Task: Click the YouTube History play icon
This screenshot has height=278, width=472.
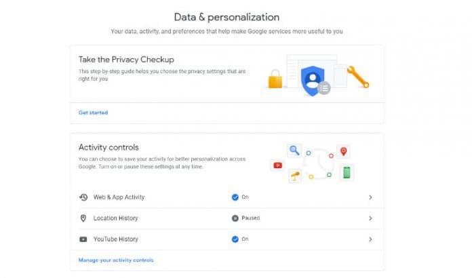Action: 83,239
